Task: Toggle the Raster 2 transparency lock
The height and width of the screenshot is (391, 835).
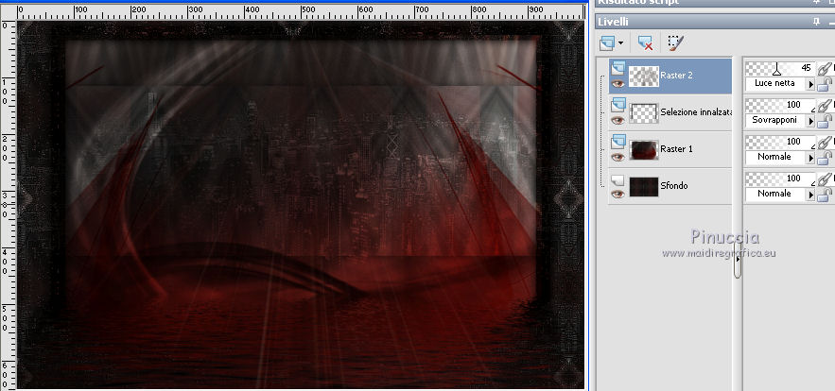Action: click(x=825, y=84)
